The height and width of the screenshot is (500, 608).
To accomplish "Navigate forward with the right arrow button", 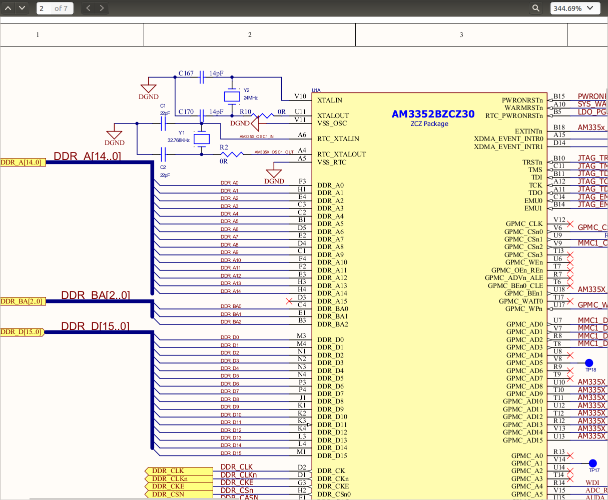I will coord(102,8).
